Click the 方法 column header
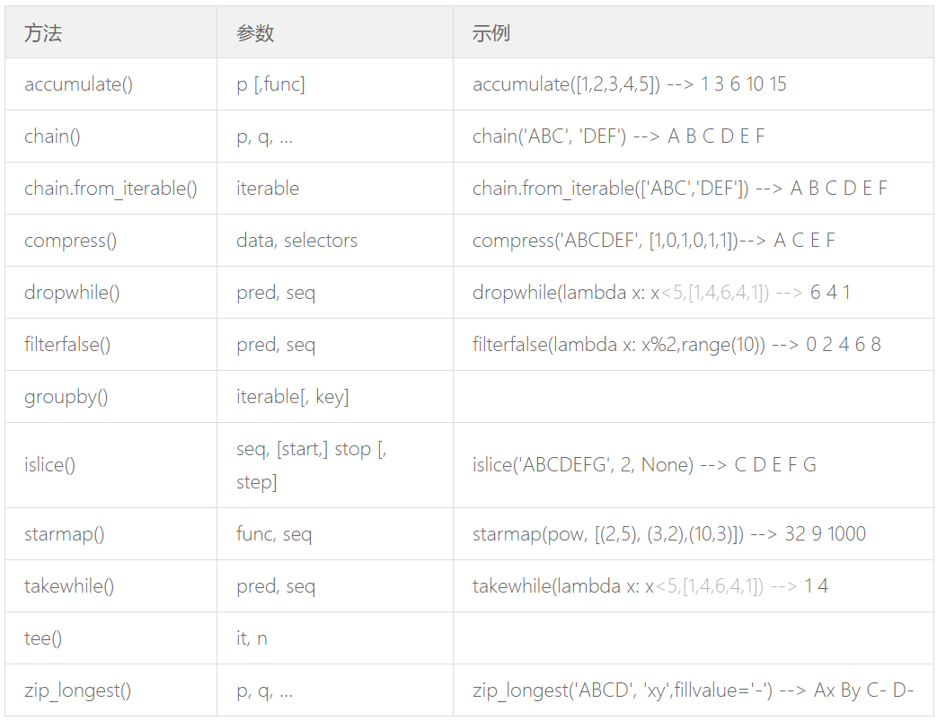The height and width of the screenshot is (721, 937). point(43,33)
